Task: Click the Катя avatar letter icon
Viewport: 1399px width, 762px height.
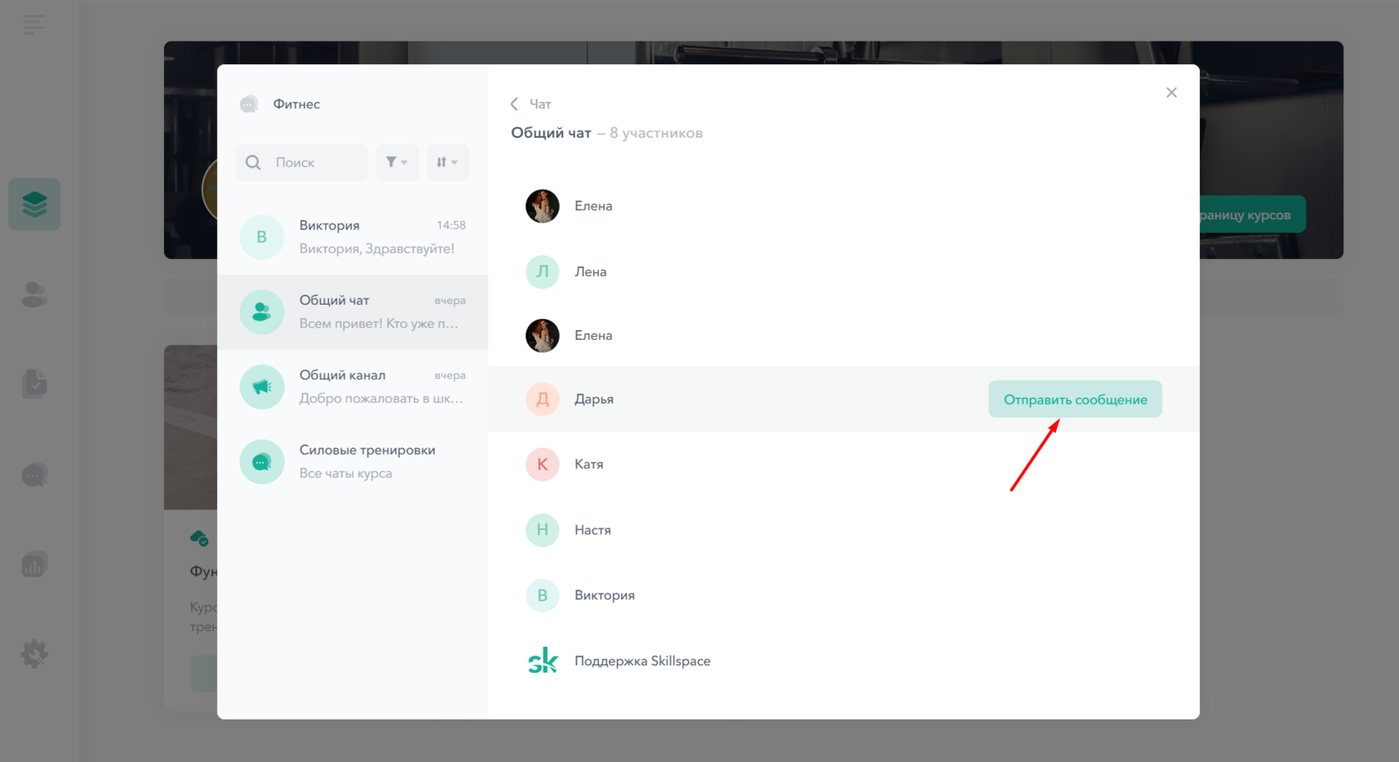Action: pyautogui.click(x=542, y=464)
